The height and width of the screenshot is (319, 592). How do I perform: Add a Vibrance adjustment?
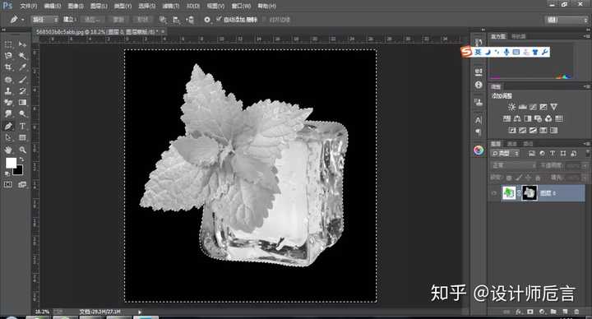pyautogui.click(x=553, y=107)
